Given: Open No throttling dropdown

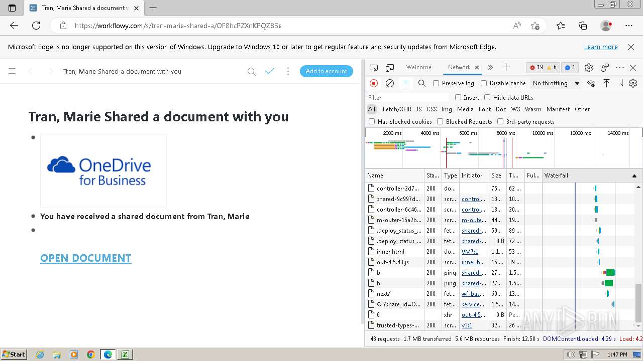Looking at the screenshot, I should pyautogui.click(x=556, y=83).
